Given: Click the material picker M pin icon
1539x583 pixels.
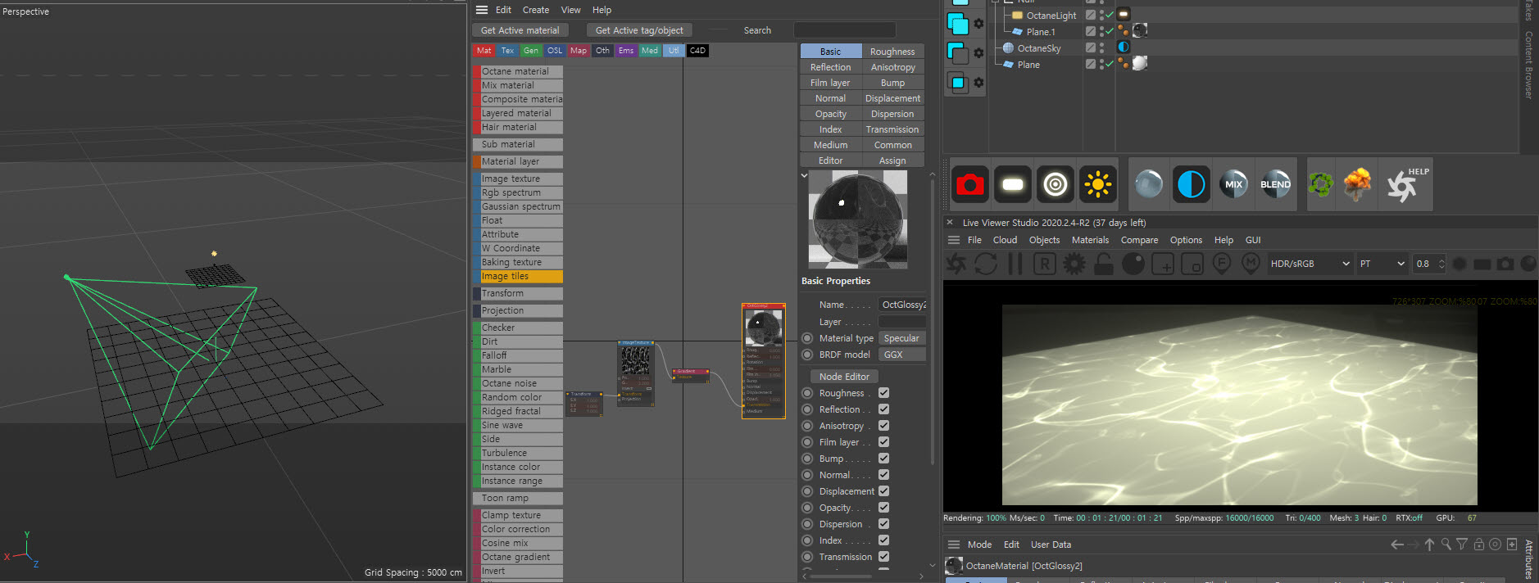Looking at the screenshot, I should pos(1251,264).
